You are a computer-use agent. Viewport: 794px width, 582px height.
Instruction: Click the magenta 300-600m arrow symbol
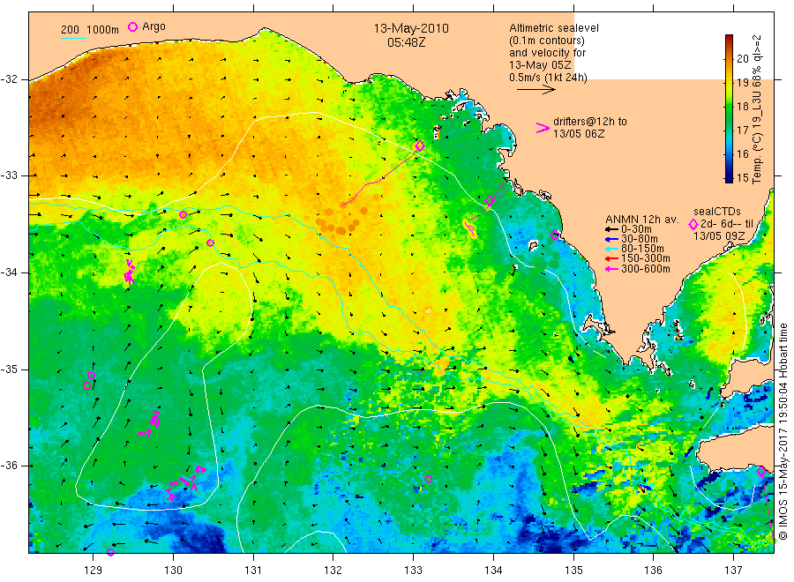click(x=611, y=269)
